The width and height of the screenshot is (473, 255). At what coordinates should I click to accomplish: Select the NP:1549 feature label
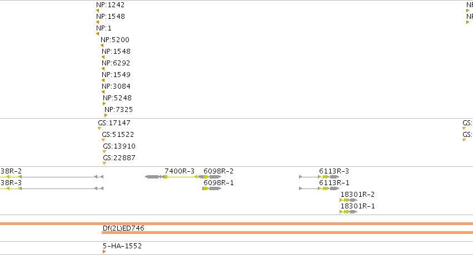pos(116,75)
